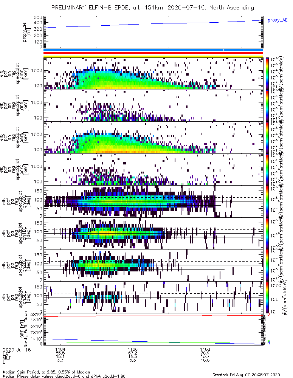This screenshot has width=293, height=378.
Task: Click the LAT value '70.9'
Action: pyautogui.click(x=205, y=353)
